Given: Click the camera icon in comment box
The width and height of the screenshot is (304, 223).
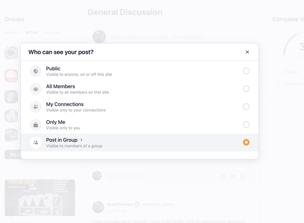Looking at the screenshot, I should pos(223,176).
